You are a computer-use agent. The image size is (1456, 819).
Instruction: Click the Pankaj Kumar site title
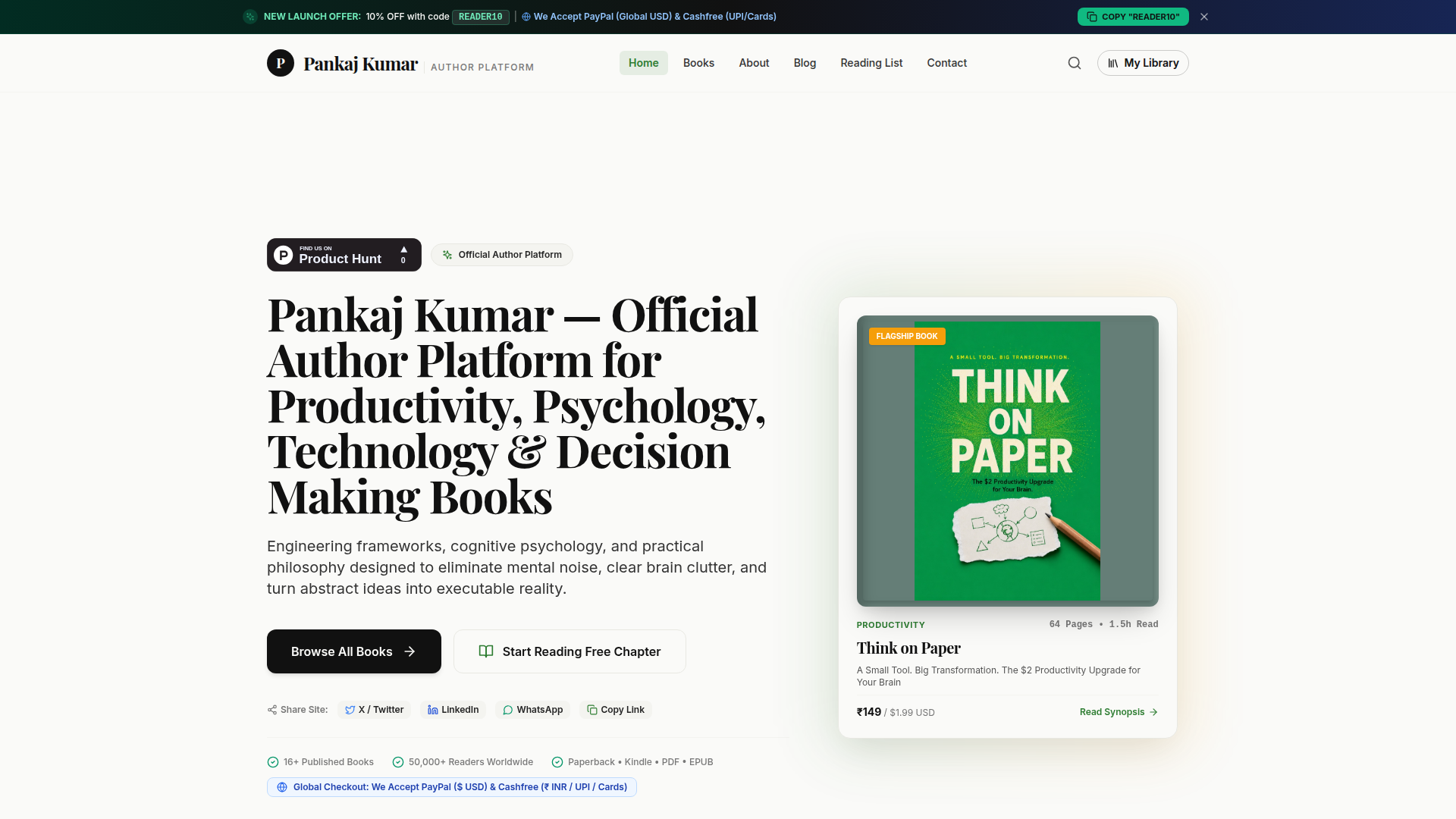(360, 64)
